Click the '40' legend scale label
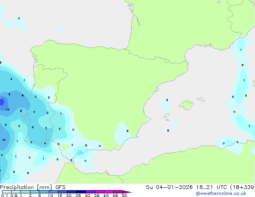 [106, 195]
